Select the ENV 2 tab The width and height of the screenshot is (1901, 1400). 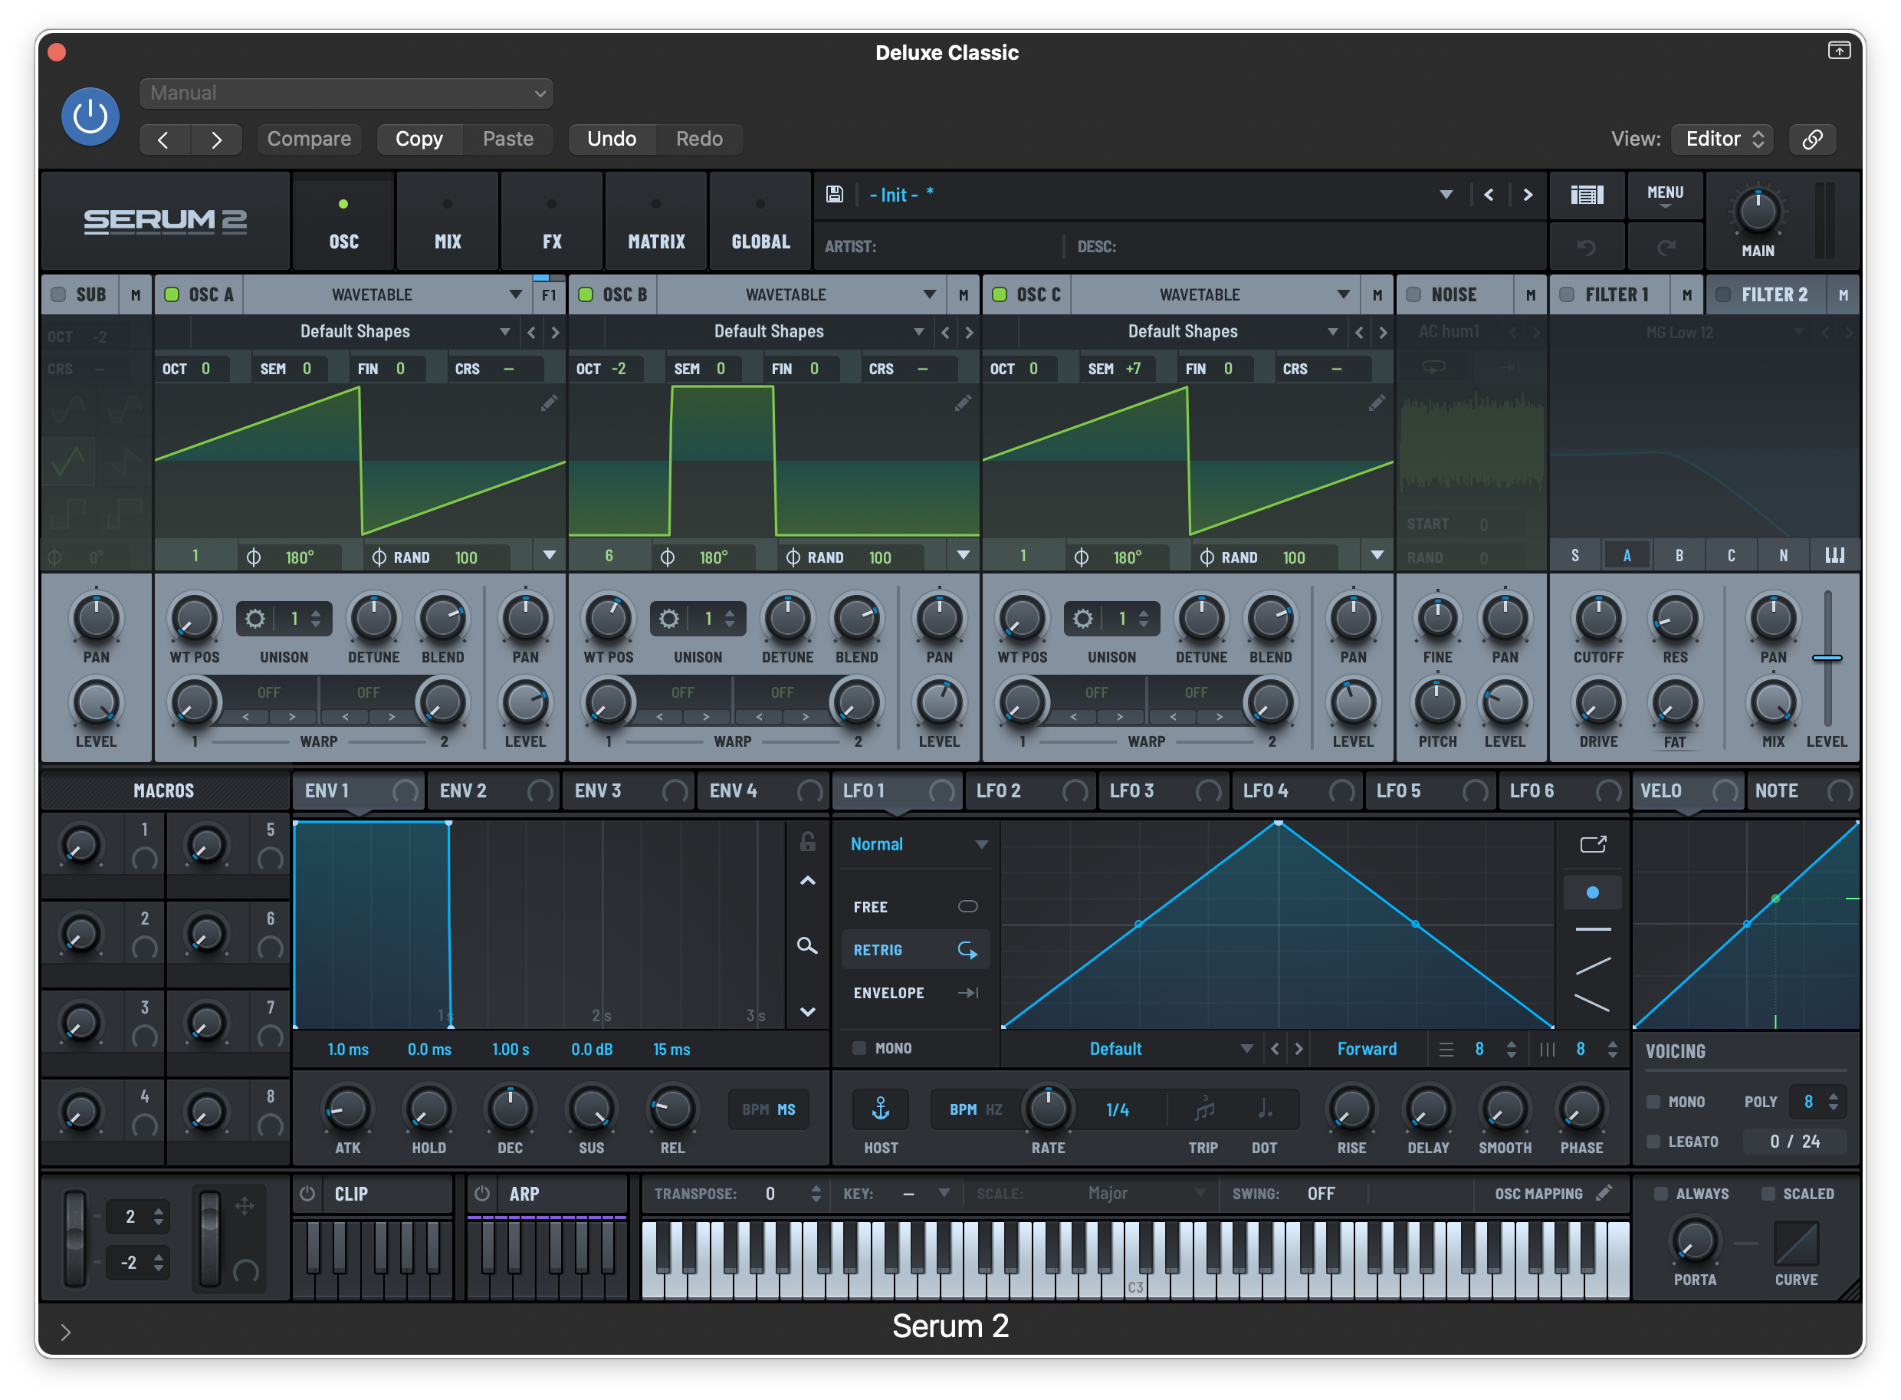[493, 790]
